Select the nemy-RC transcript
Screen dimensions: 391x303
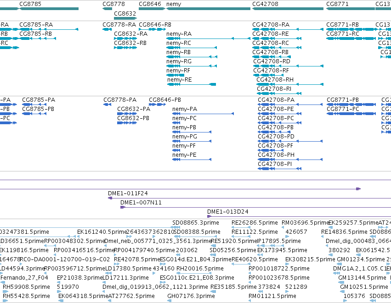(x=192, y=48)
